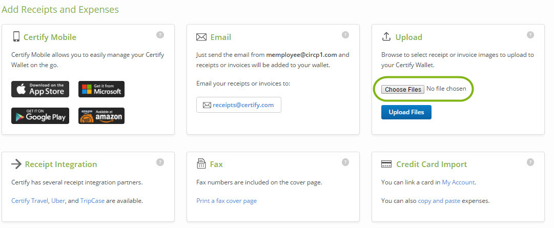Open the Certify Travel link
This screenshot has height=228, width=554.
click(30, 201)
